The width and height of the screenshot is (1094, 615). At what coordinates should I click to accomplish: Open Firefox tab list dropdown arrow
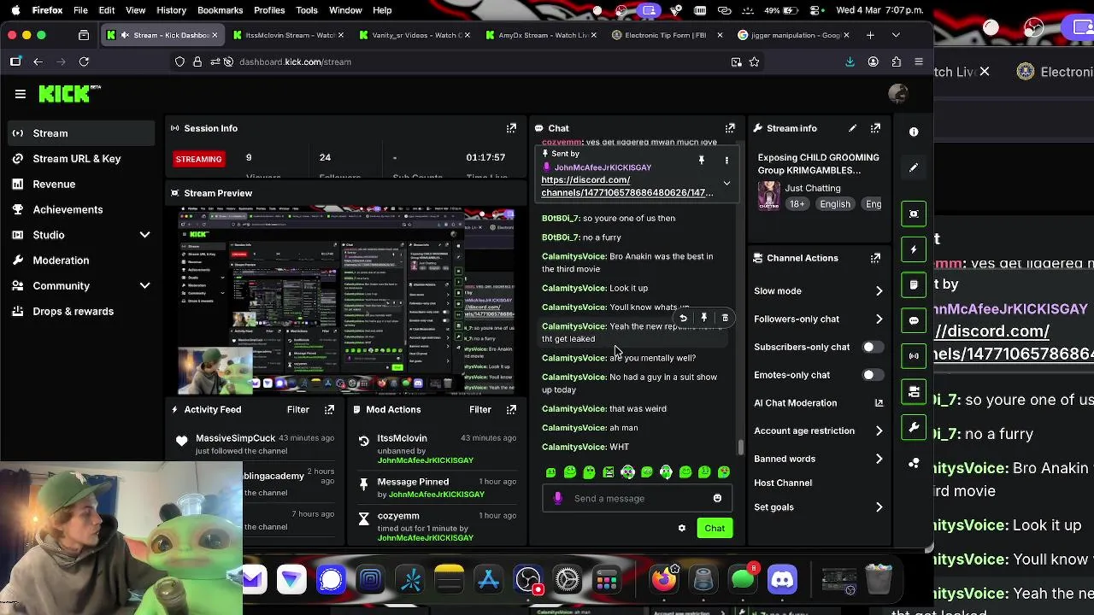tap(896, 35)
